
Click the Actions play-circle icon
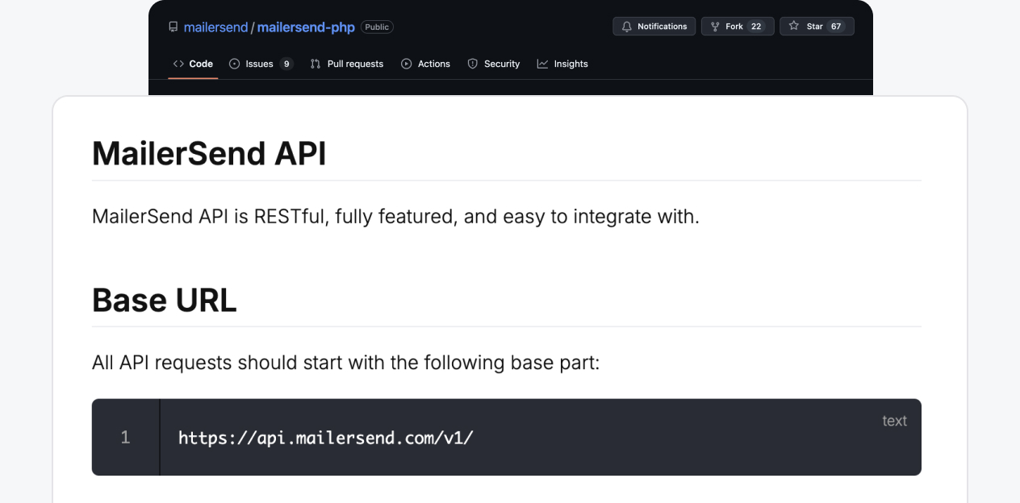click(x=406, y=64)
